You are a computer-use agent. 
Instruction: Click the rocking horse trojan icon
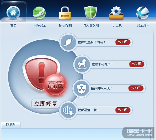click(82, 64)
